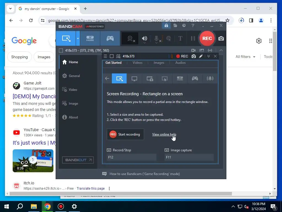This screenshot has height=212, width=282.
Task: Open the output folder icon in title bar
Action: 175,26
